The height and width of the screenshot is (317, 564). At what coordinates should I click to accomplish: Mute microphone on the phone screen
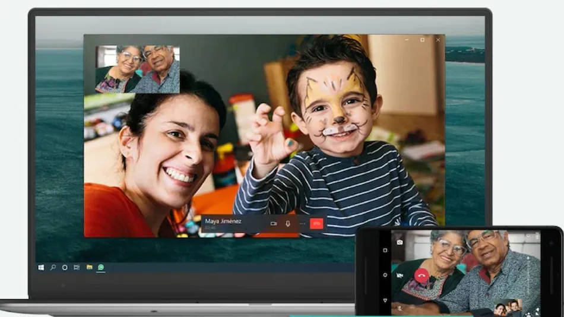pyautogui.click(x=400, y=307)
